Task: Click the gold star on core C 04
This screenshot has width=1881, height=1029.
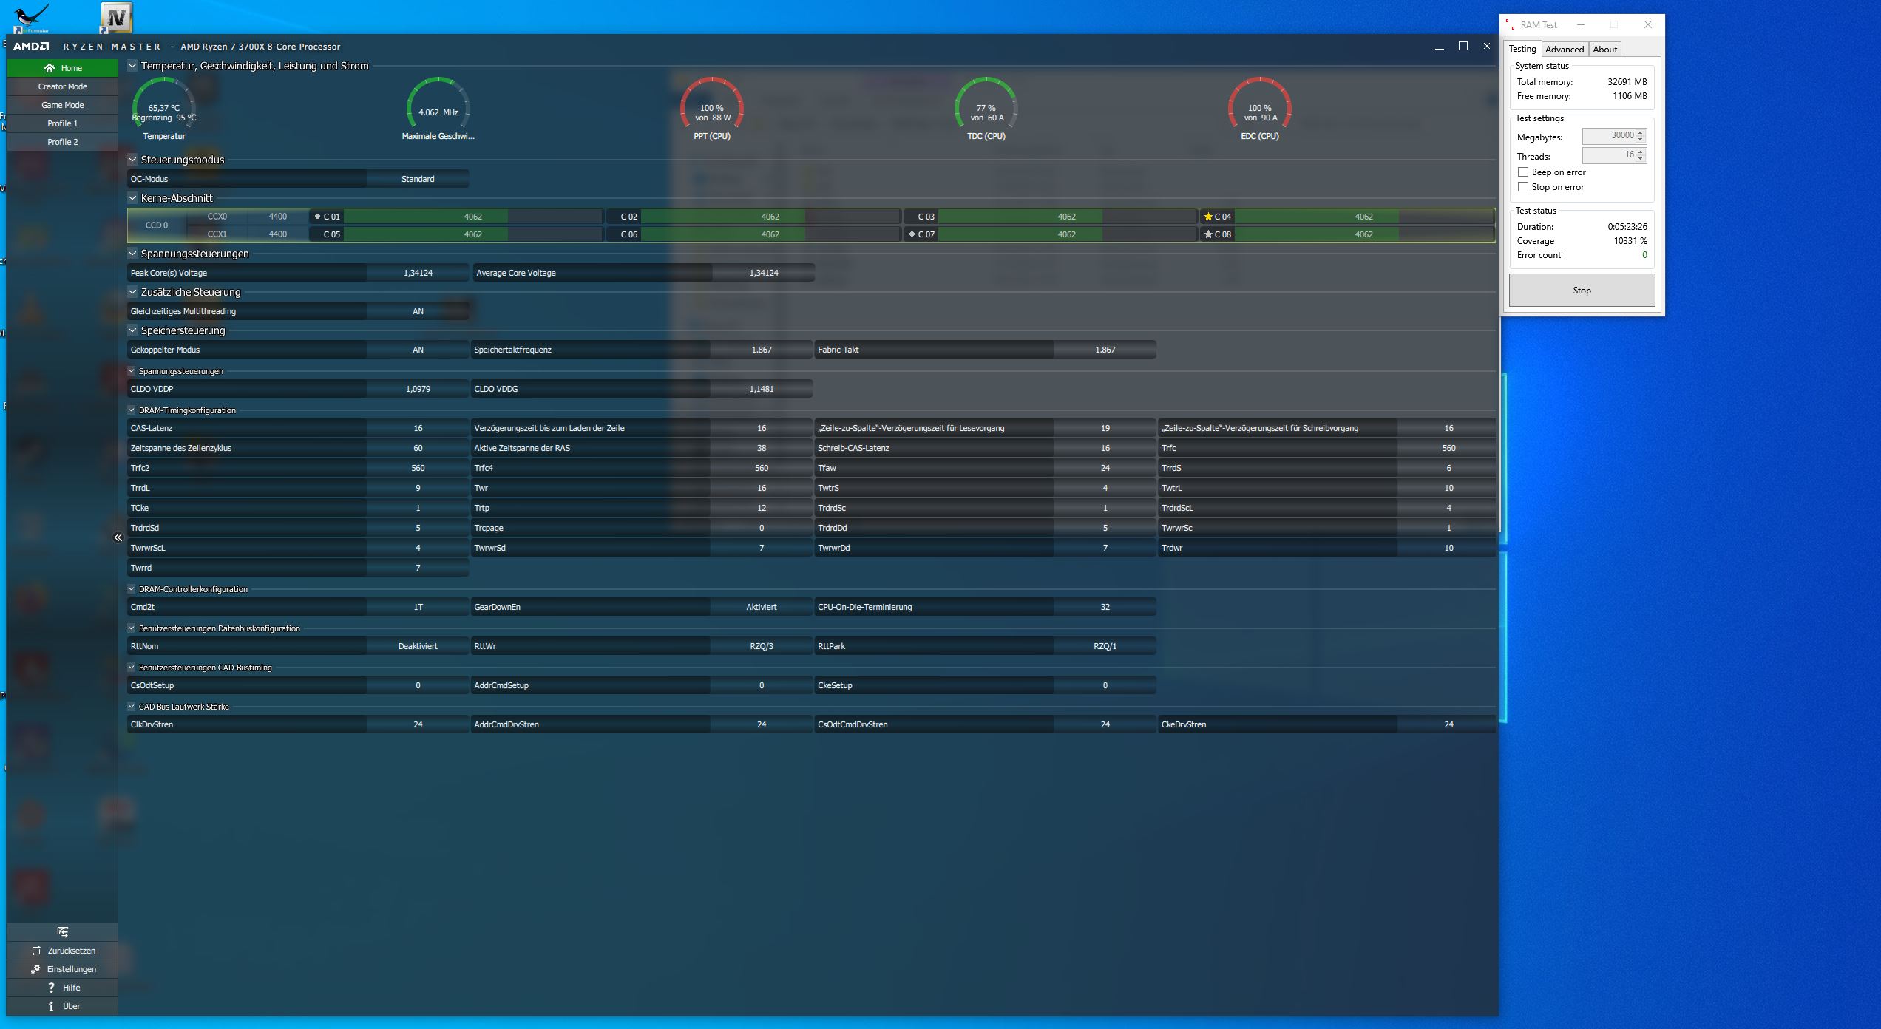Action: click(1208, 217)
